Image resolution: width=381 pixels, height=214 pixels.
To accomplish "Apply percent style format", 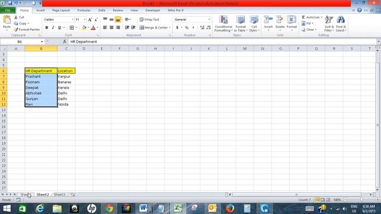I will tap(186, 28).
